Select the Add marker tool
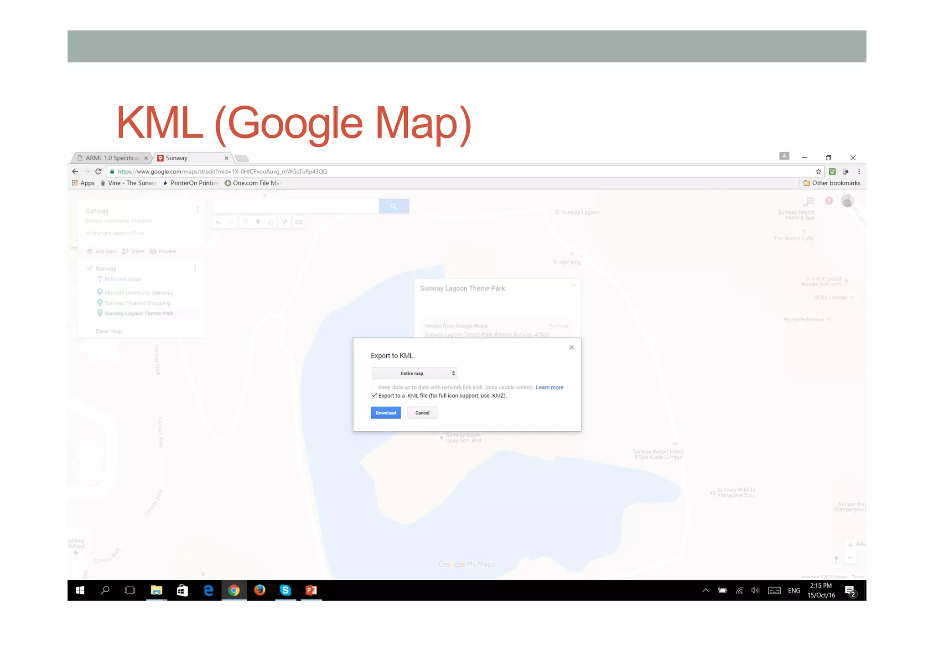934x659 pixels. coord(258,222)
